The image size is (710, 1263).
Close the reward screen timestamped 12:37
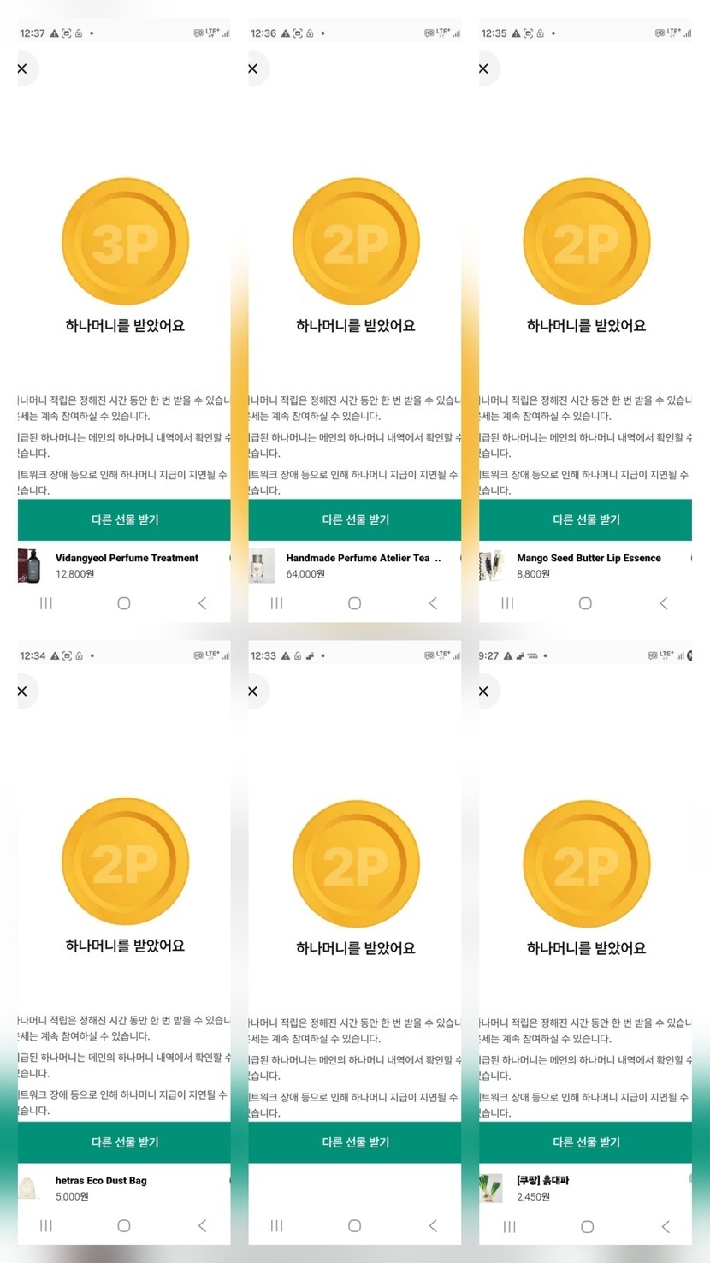coord(23,68)
